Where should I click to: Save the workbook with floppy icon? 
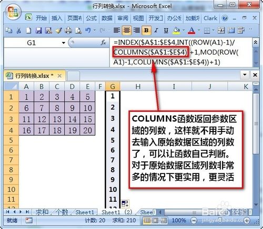click(38, 30)
